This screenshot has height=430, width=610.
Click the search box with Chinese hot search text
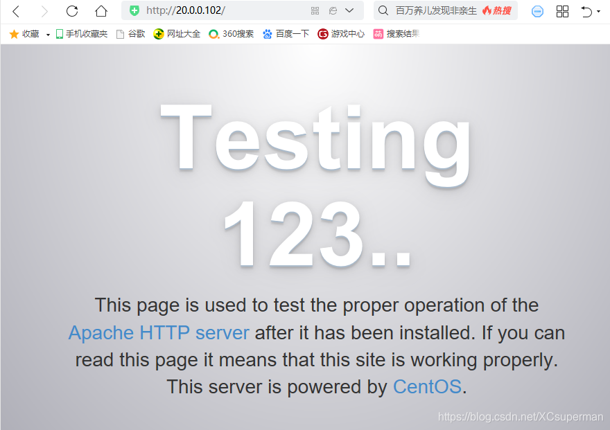446,10
